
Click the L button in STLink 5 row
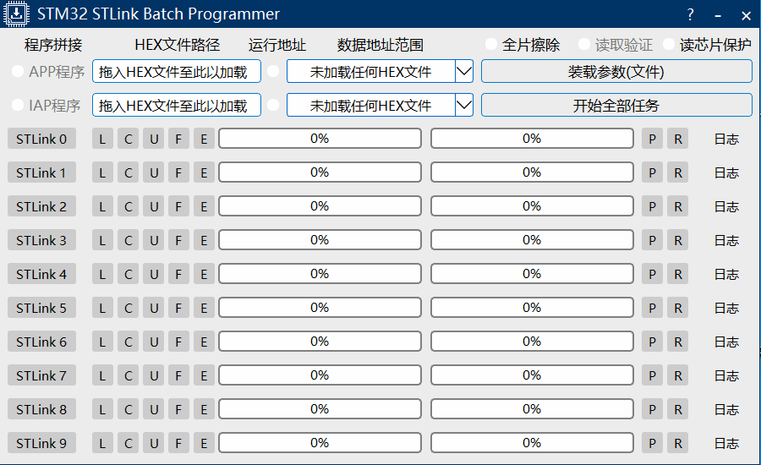102,308
